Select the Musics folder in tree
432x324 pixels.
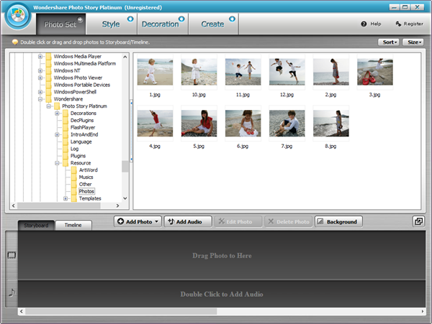pos(86,177)
